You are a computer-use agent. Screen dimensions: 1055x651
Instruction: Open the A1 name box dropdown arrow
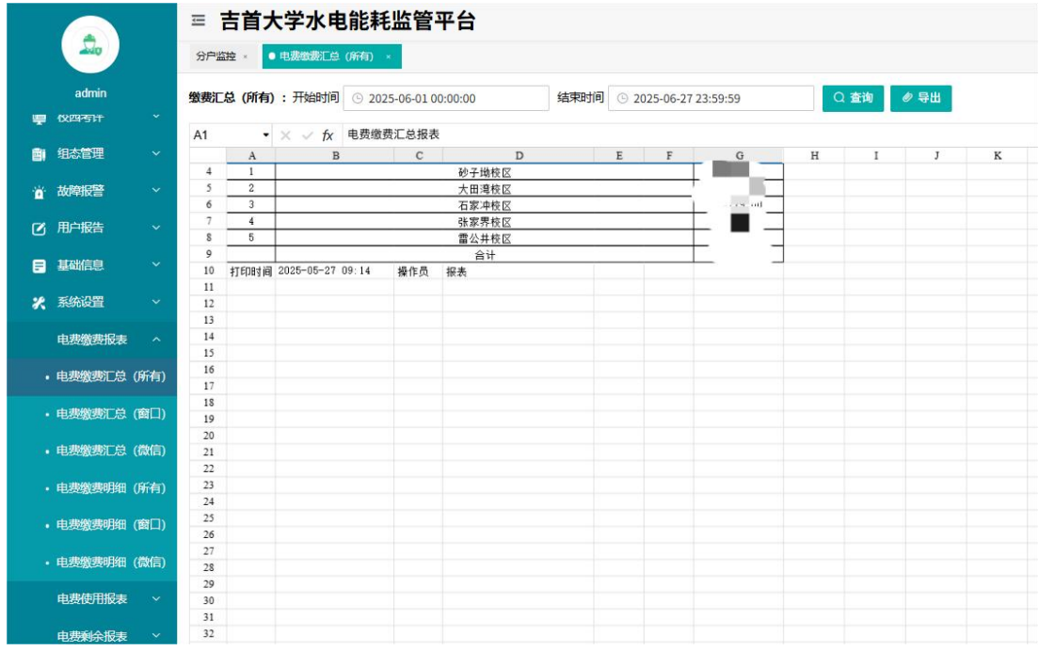pyautogui.click(x=265, y=135)
